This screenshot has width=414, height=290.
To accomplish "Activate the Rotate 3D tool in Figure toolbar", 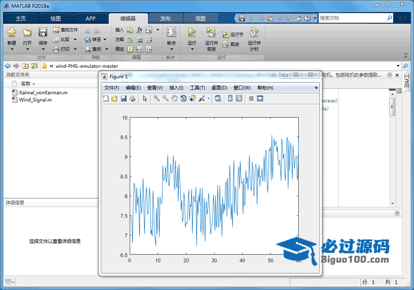I will [x=183, y=99].
